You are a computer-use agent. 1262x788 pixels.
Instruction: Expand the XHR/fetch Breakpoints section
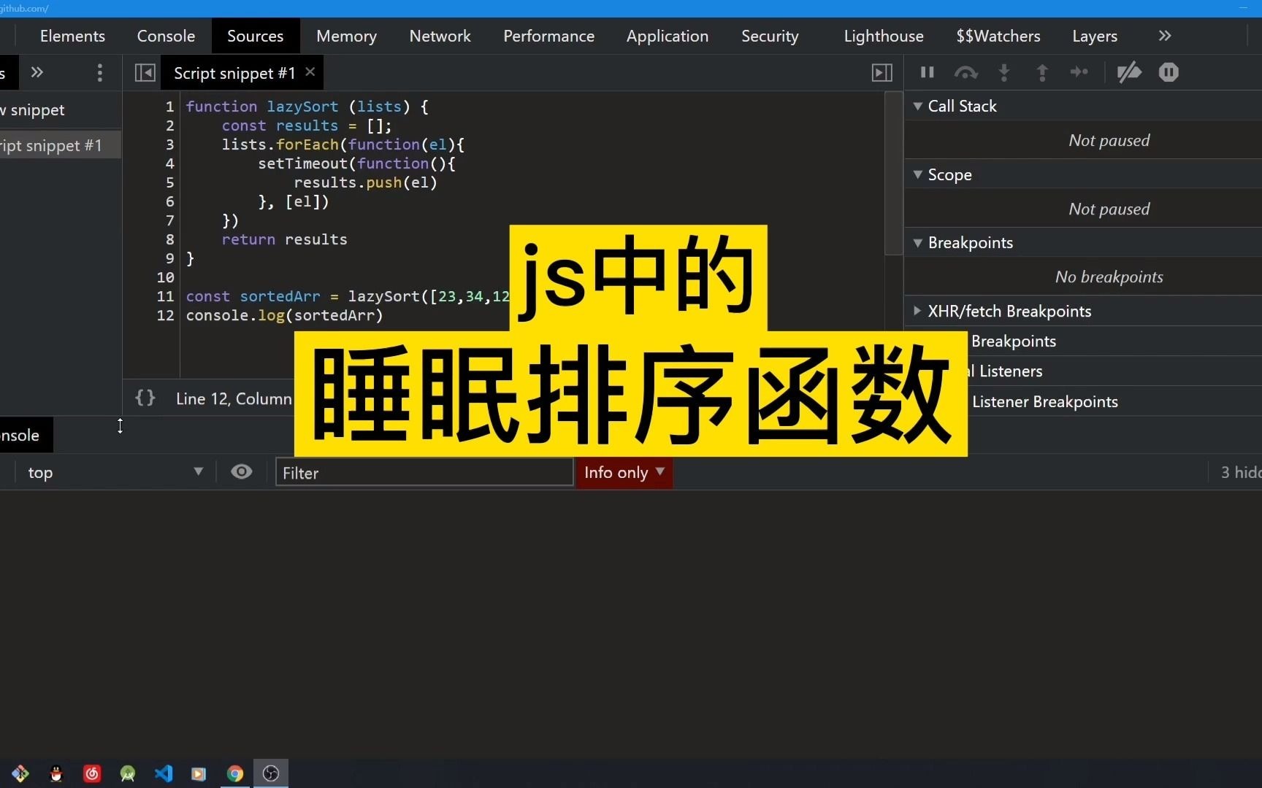click(x=919, y=312)
